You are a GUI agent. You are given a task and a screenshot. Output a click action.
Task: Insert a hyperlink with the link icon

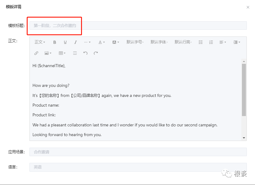coord(36,53)
